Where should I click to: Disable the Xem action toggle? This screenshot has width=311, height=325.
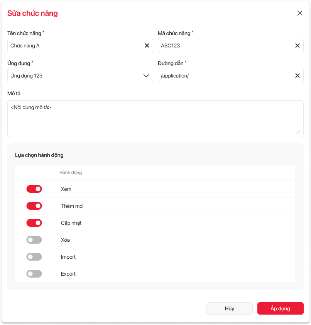pyautogui.click(x=34, y=189)
